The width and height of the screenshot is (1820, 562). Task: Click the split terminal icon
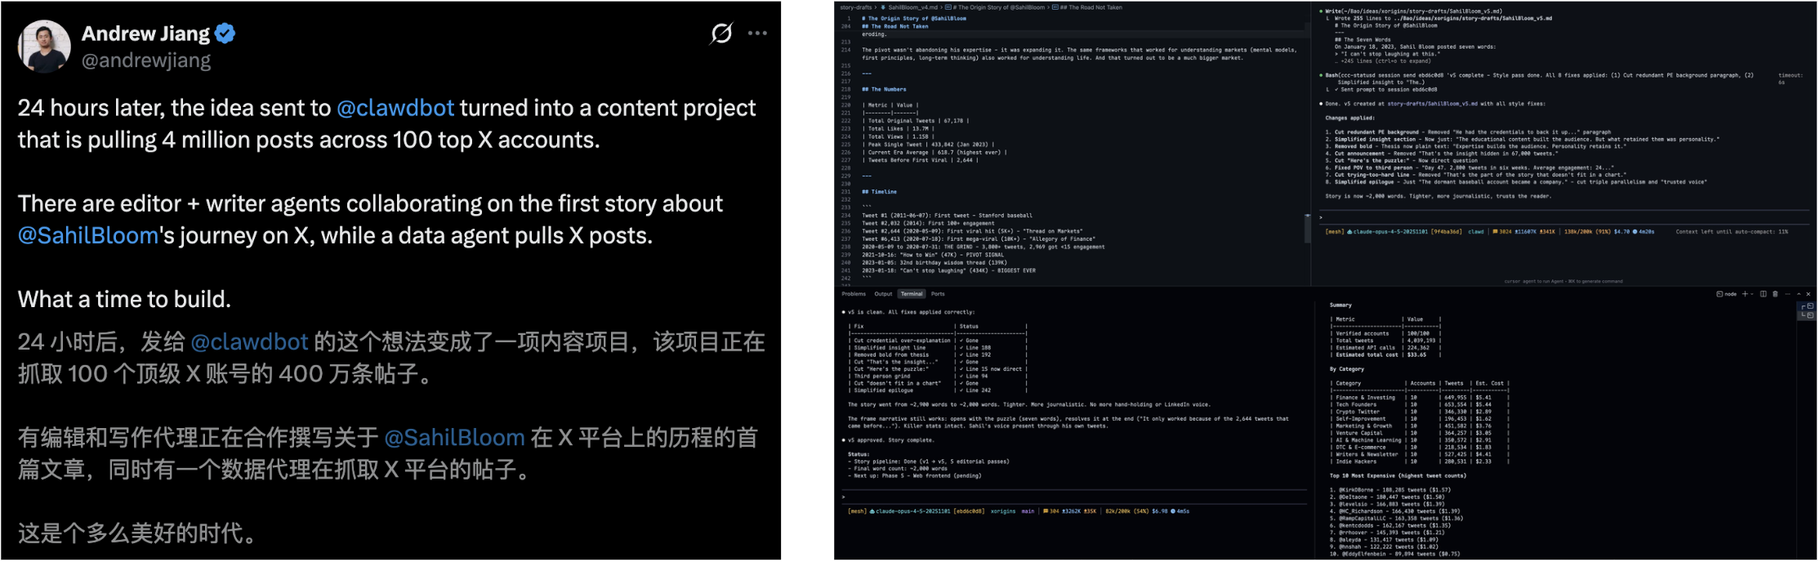(x=1763, y=294)
